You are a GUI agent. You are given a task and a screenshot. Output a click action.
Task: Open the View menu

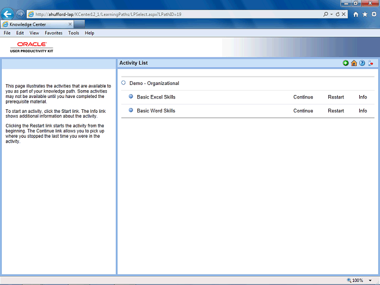click(x=34, y=33)
